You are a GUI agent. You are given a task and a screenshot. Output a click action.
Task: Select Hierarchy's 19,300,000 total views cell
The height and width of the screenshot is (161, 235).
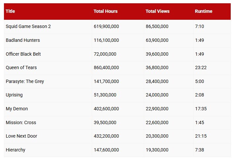pos(157,150)
